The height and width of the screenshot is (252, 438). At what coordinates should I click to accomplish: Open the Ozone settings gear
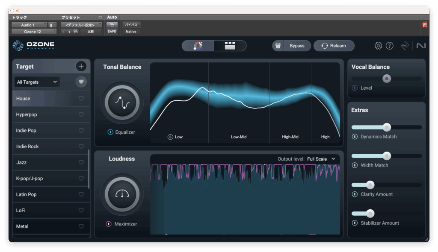click(x=378, y=46)
